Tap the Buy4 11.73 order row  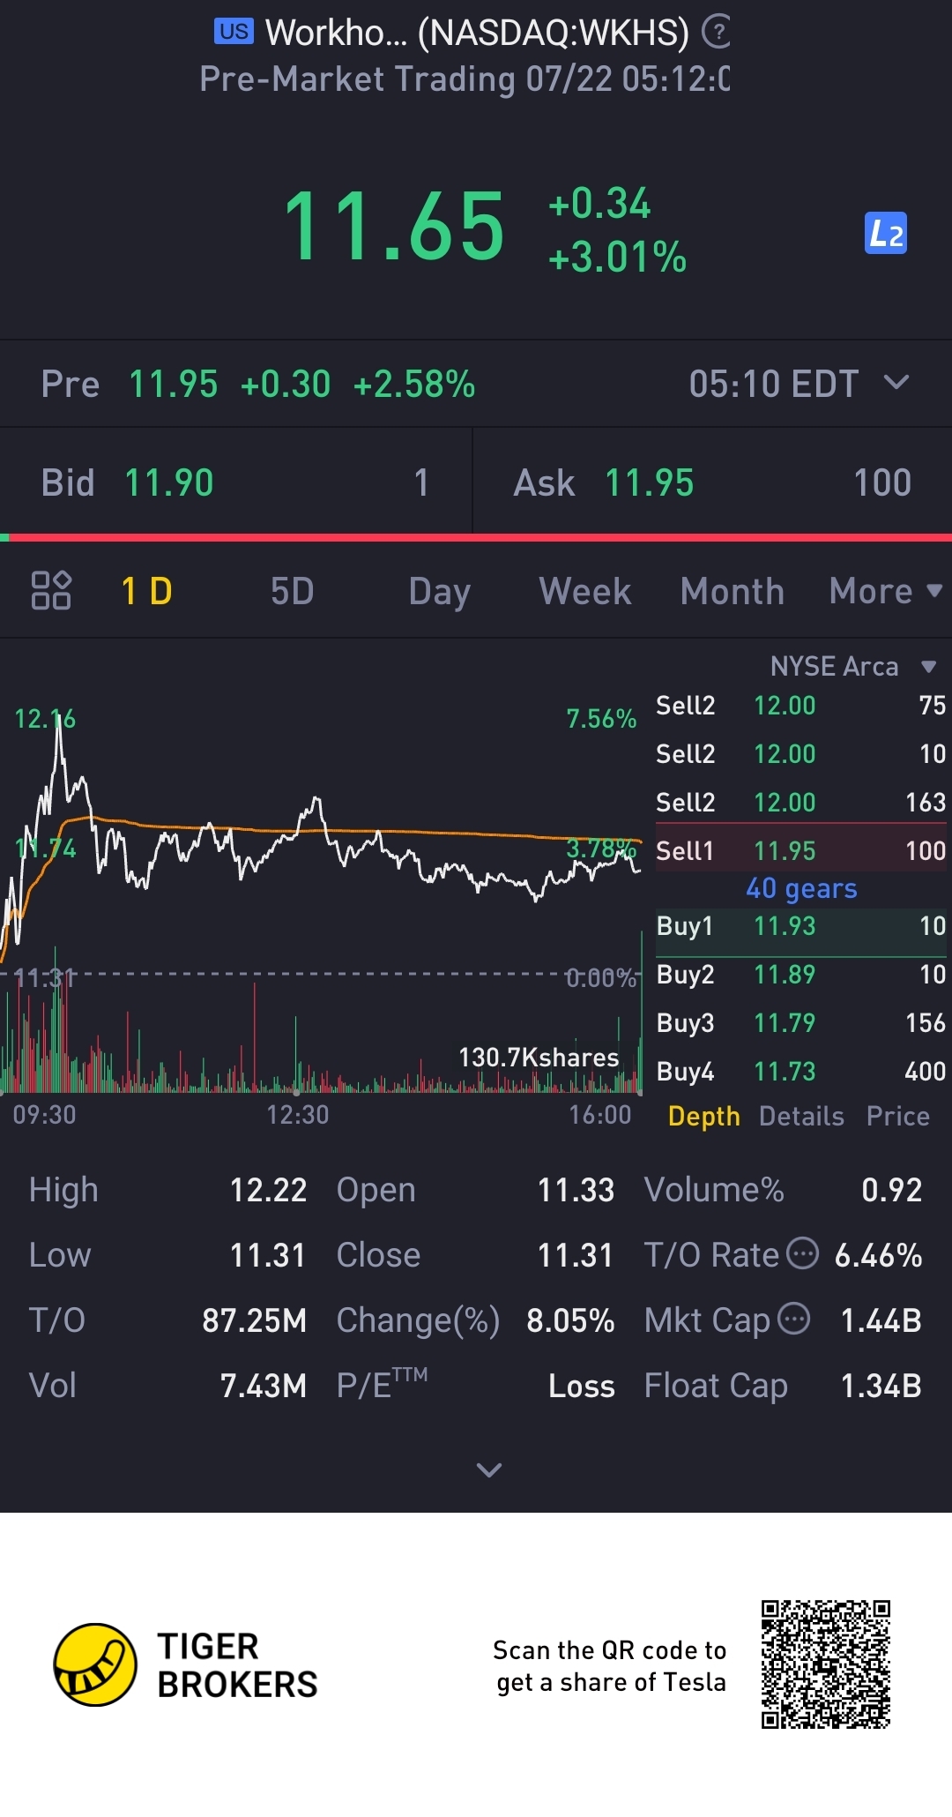801,1072
